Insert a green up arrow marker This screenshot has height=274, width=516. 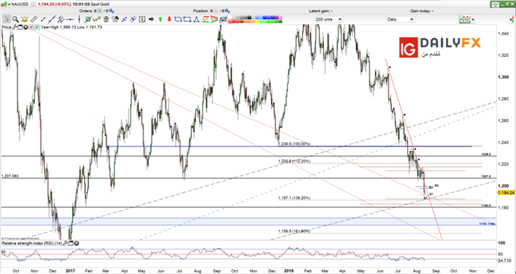point(160,20)
